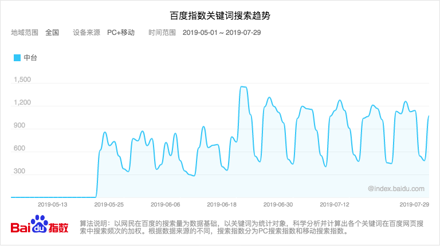Click the 900 y-axis label
Image resolution: width=440 pixels, height=246 pixels.
coord(19,125)
